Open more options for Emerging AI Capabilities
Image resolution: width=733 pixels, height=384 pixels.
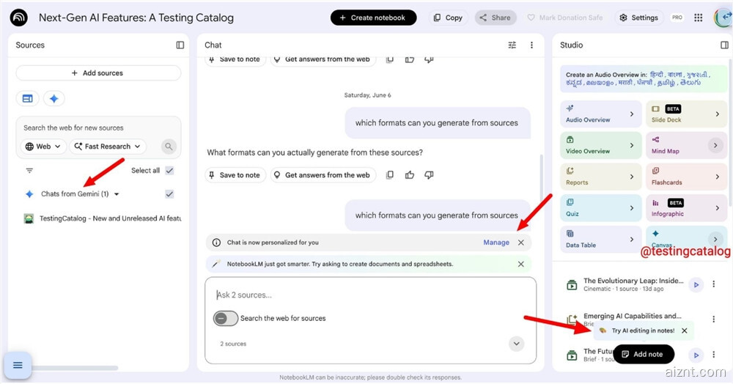point(714,319)
